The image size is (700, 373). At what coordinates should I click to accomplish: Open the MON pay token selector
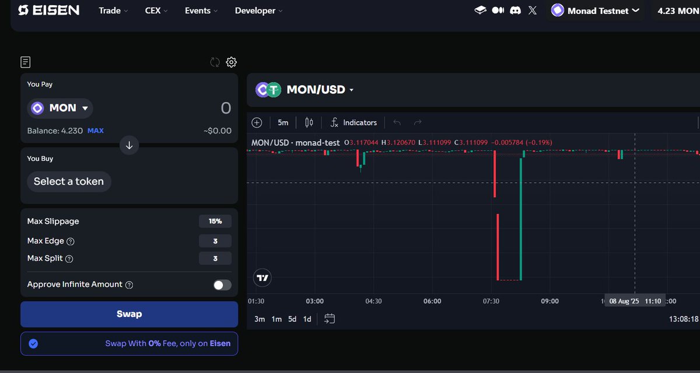[60, 108]
